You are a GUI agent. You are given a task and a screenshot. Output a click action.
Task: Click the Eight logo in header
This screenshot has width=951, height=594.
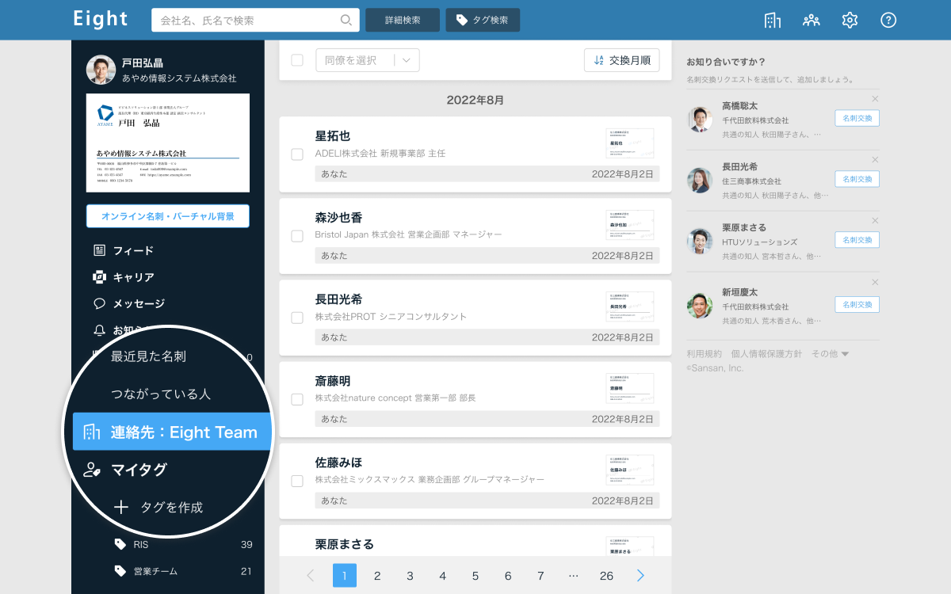[x=101, y=19]
